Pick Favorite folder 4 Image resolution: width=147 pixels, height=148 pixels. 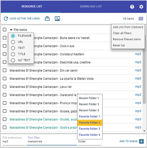pos(89,135)
